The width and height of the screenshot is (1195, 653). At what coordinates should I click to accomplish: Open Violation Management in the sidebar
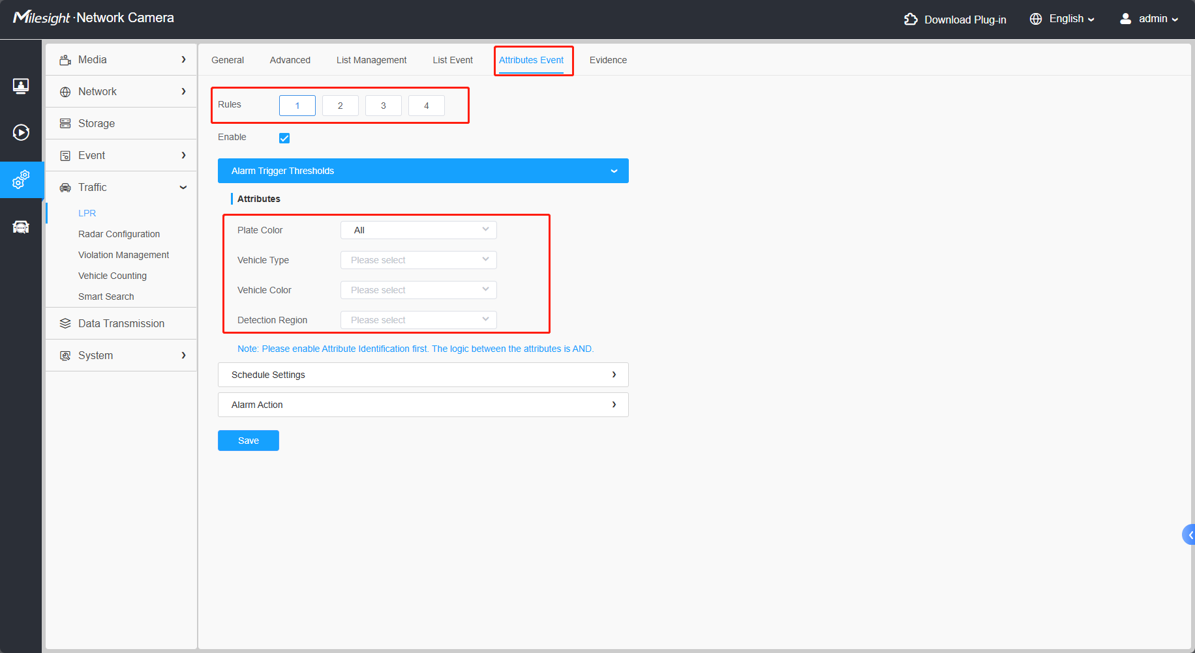click(123, 255)
